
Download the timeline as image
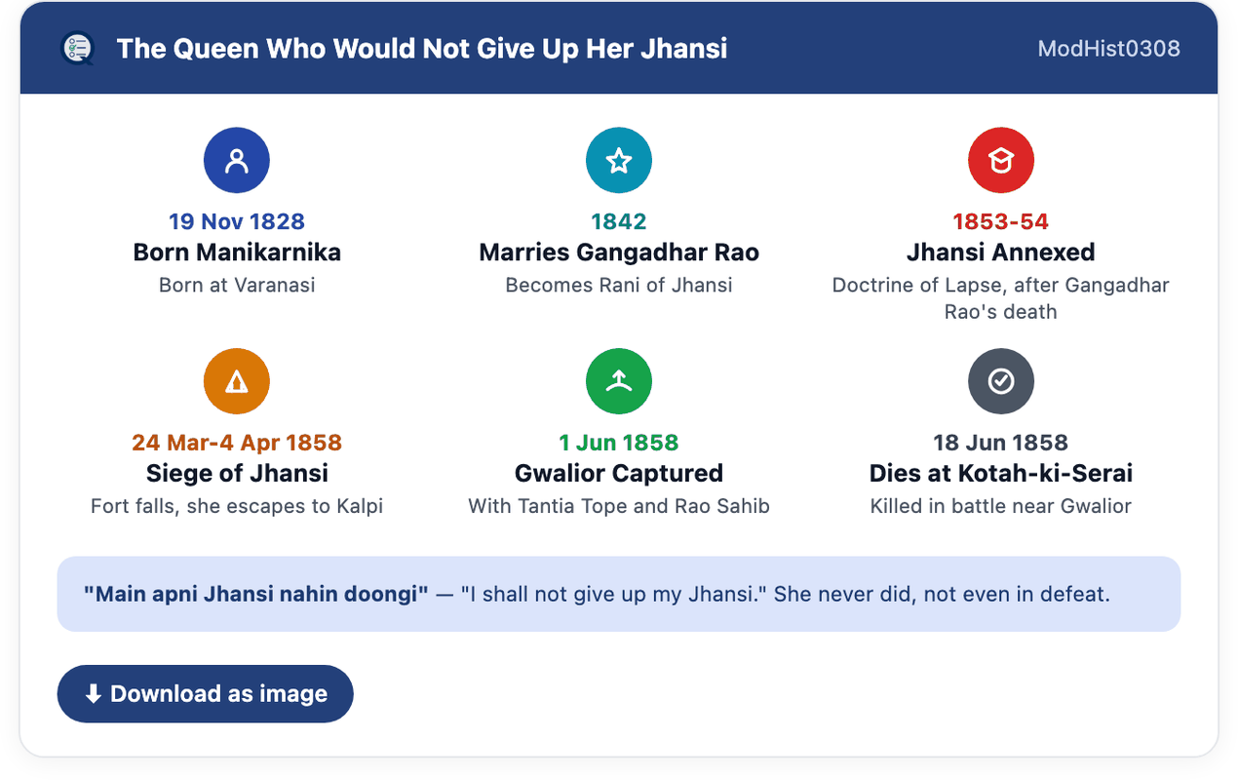coord(205,694)
